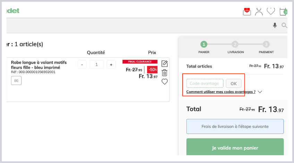Click the 'Réf : 000.000001056902001' text
294x163 pixels.
click(x=33, y=72)
